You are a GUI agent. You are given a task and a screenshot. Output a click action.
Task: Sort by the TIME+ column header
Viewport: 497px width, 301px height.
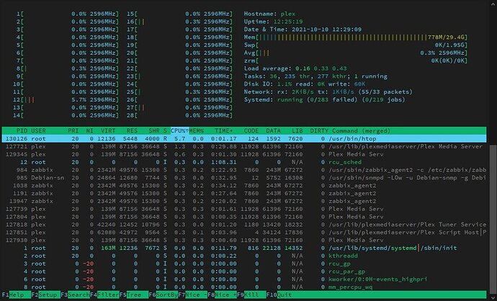point(224,130)
